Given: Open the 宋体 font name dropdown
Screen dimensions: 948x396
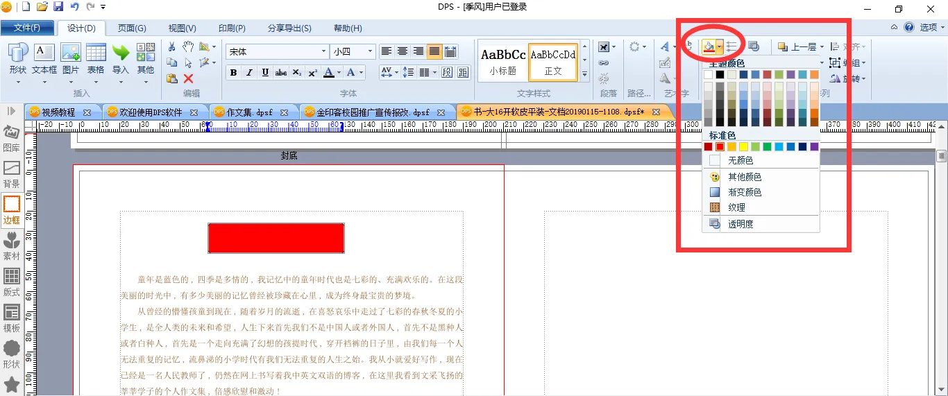Looking at the screenshot, I should [x=323, y=51].
